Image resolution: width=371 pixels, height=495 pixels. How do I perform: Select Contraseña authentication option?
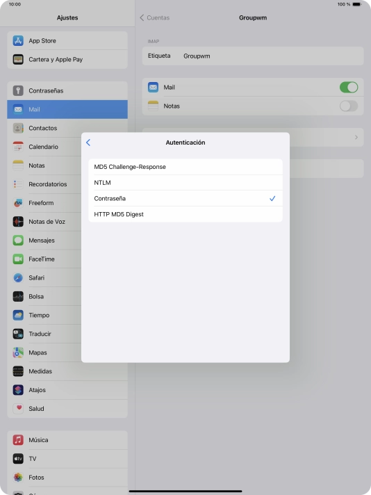pyautogui.click(x=185, y=199)
